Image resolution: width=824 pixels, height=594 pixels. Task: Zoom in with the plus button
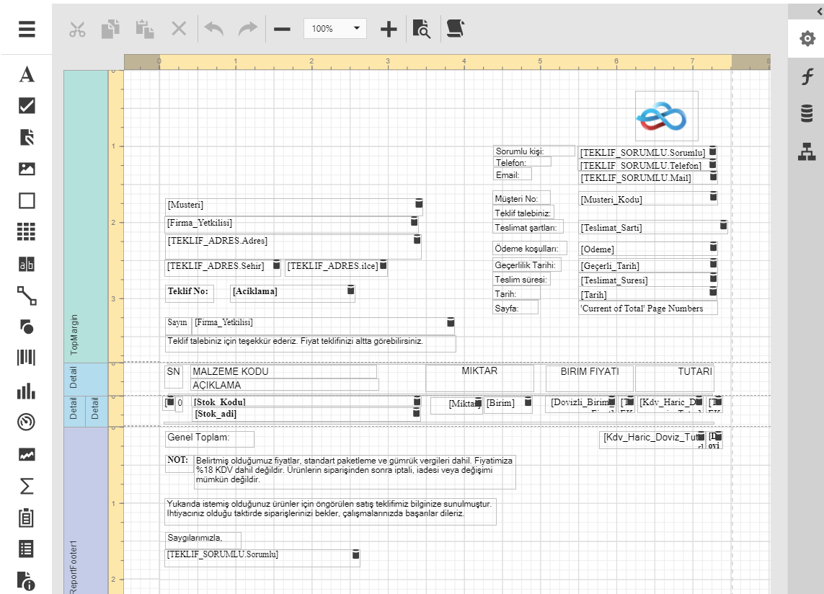(x=389, y=29)
